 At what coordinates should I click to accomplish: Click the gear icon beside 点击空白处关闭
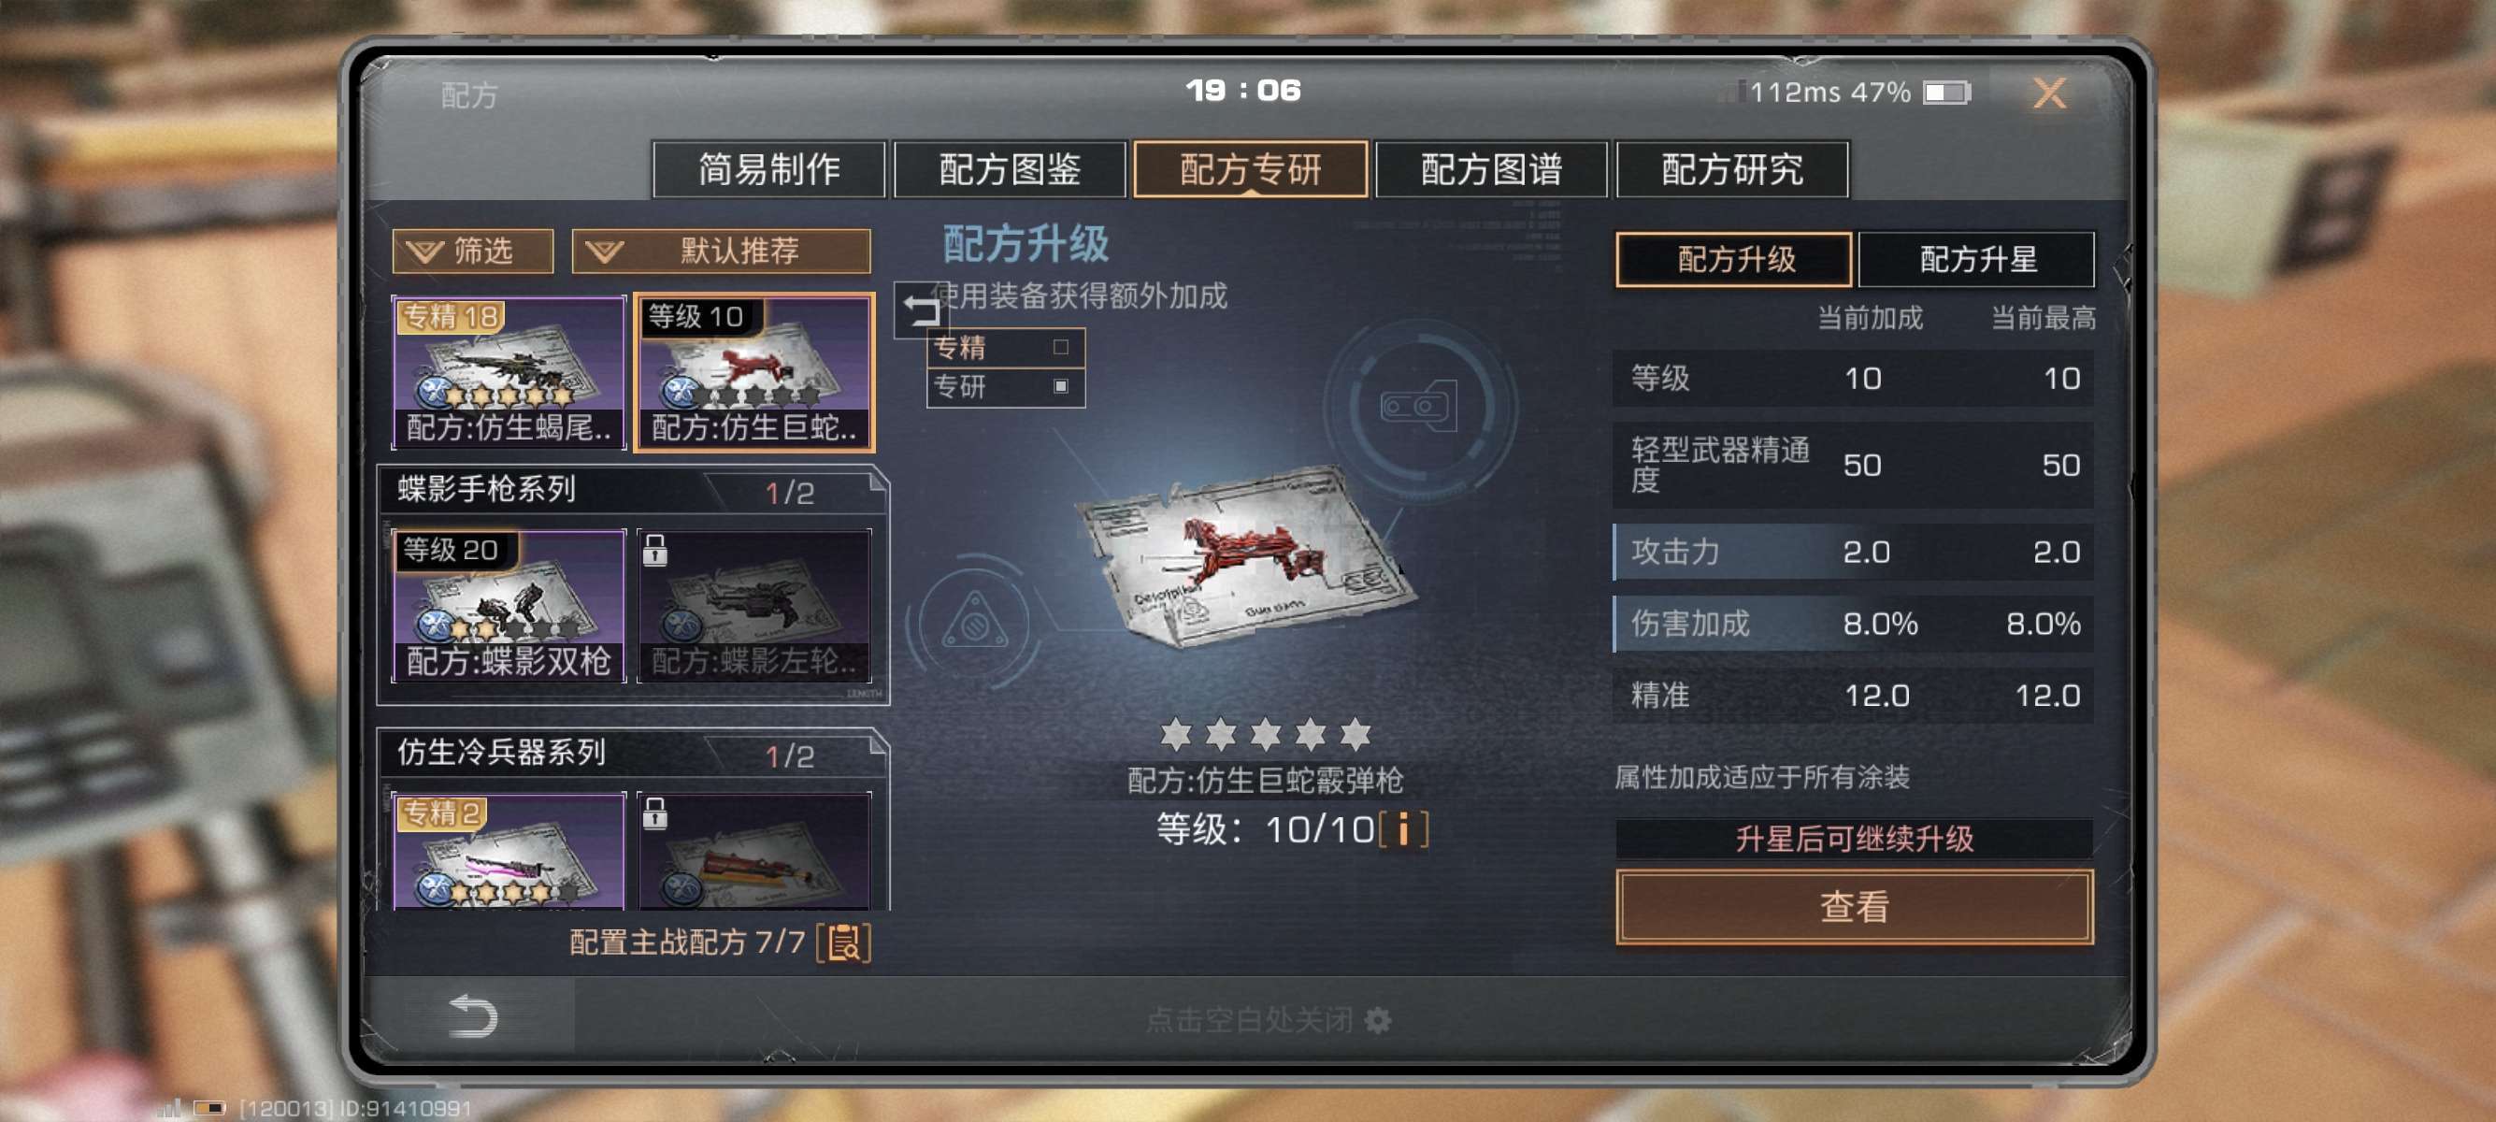coord(1377,1019)
